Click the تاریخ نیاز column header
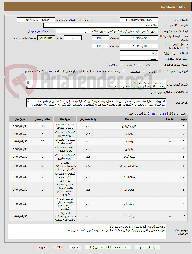The width and height of the screenshot is (192, 254). tap(20, 119)
